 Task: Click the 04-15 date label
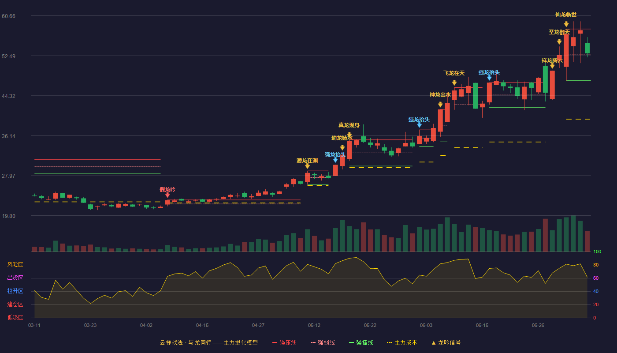(x=202, y=325)
